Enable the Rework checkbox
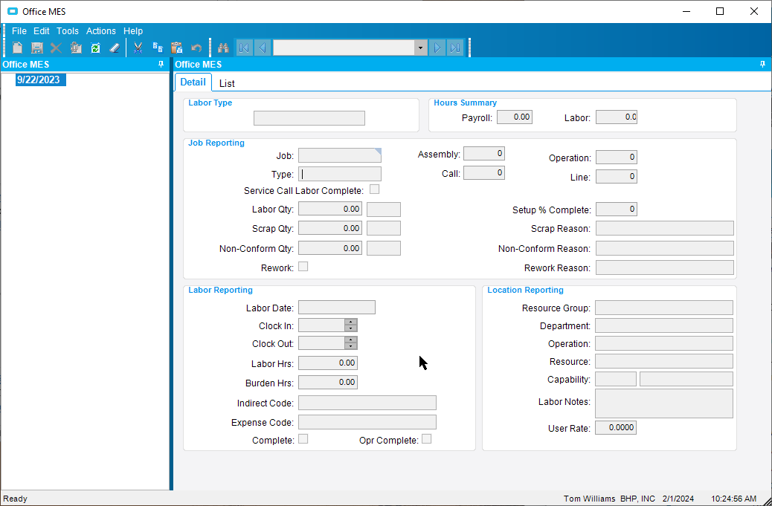This screenshot has width=772, height=506. (x=303, y=267)
